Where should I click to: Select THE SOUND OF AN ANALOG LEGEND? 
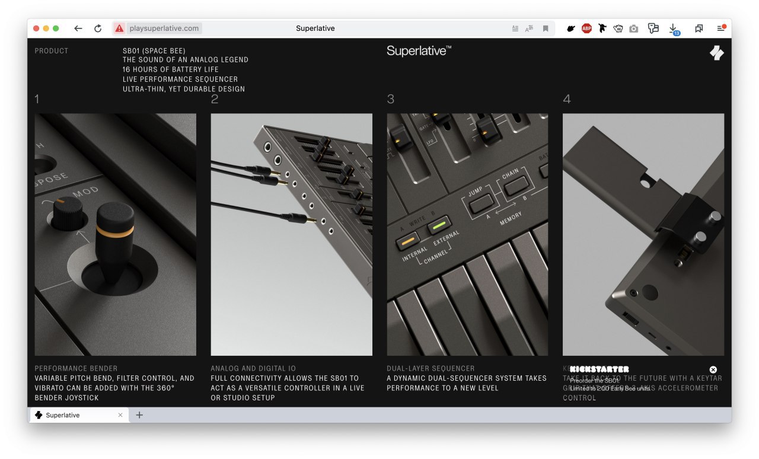click(x=186, y=60)
